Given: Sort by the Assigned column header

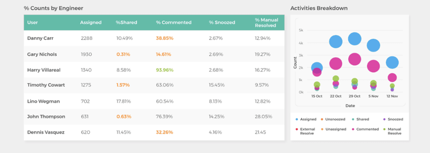Looking at the screenshot, I should click(91, 23).
